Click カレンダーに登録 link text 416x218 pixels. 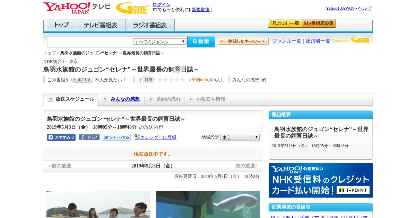tap(158, 137)
